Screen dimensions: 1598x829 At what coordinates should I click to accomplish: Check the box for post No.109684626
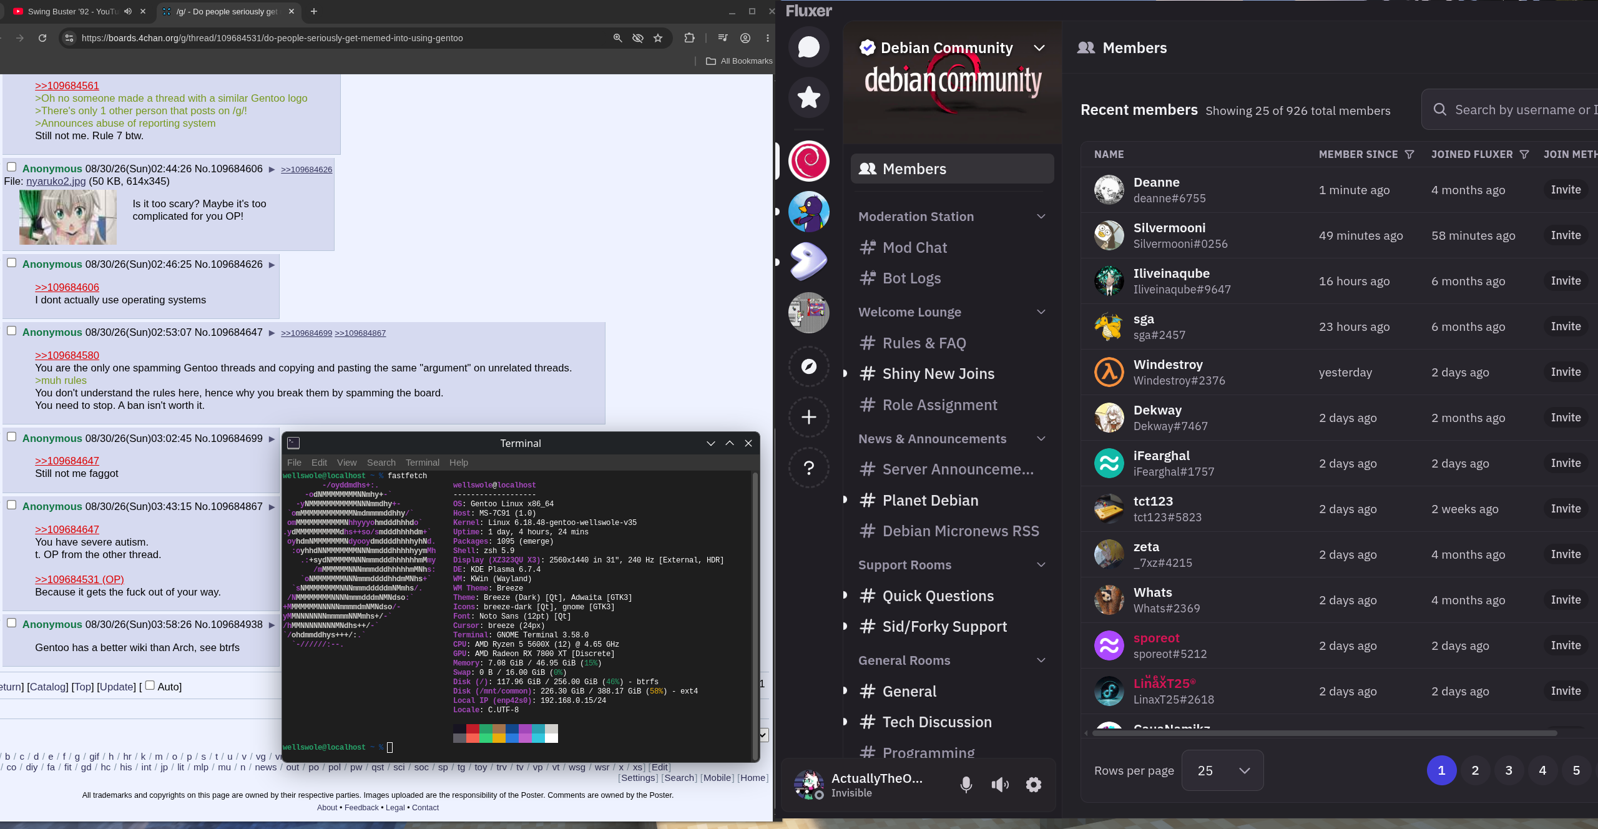click(11, 262)
